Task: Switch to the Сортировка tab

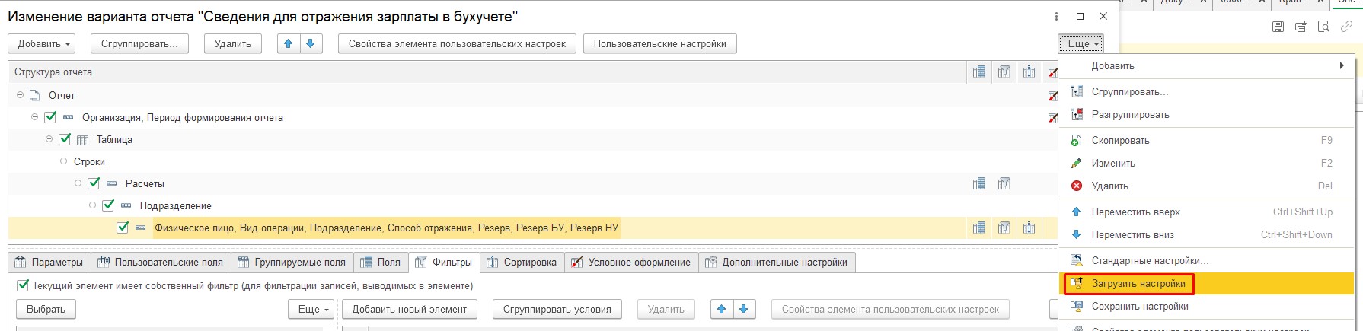Action: [x=529, y=263]
